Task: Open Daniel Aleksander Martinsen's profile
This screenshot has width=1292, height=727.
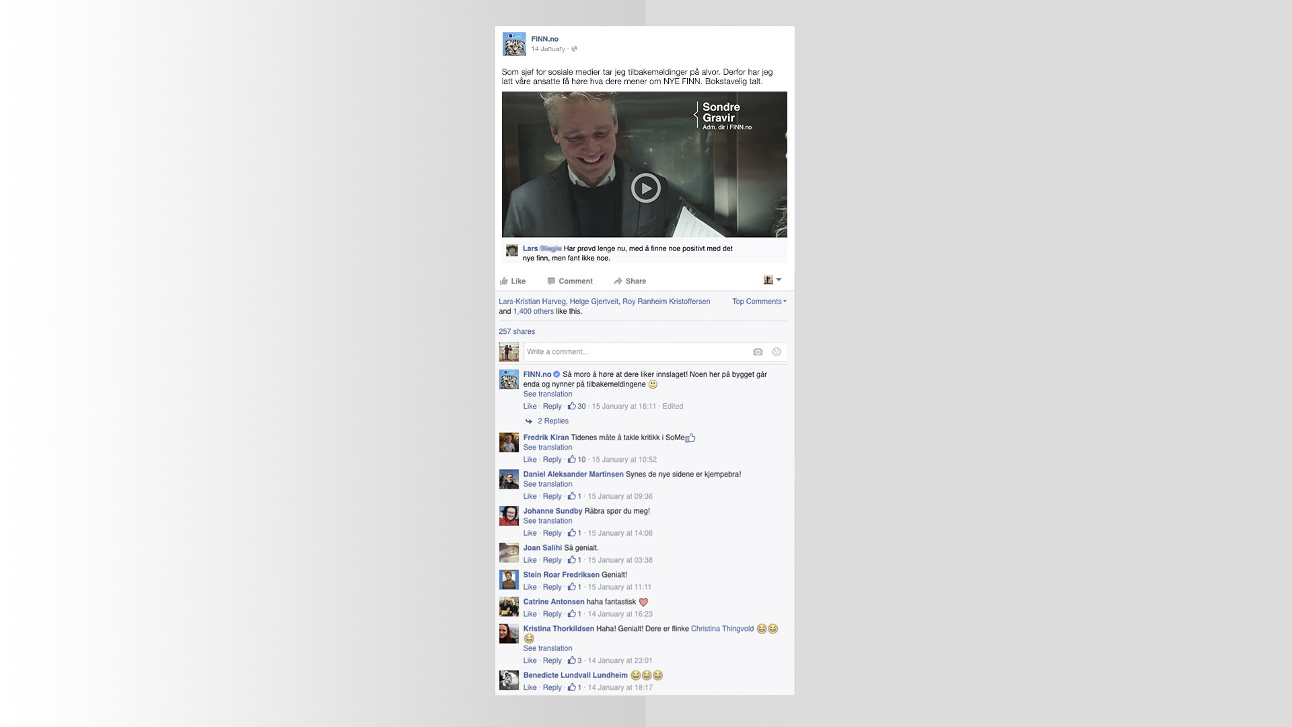Action: coord(573,475)
